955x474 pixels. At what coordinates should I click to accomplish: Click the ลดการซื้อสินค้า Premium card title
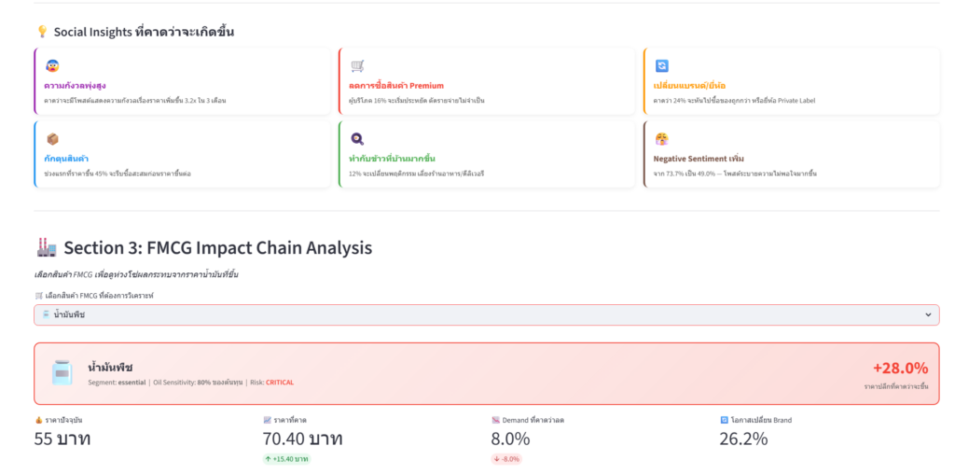(x=396, y=86)
